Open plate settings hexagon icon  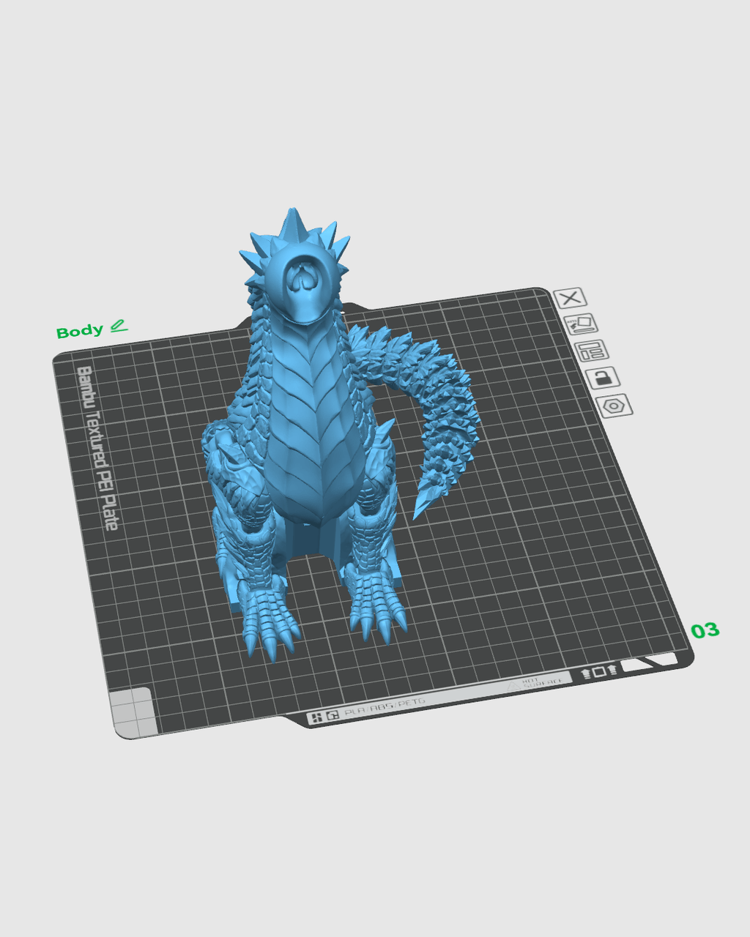[615, 406]
